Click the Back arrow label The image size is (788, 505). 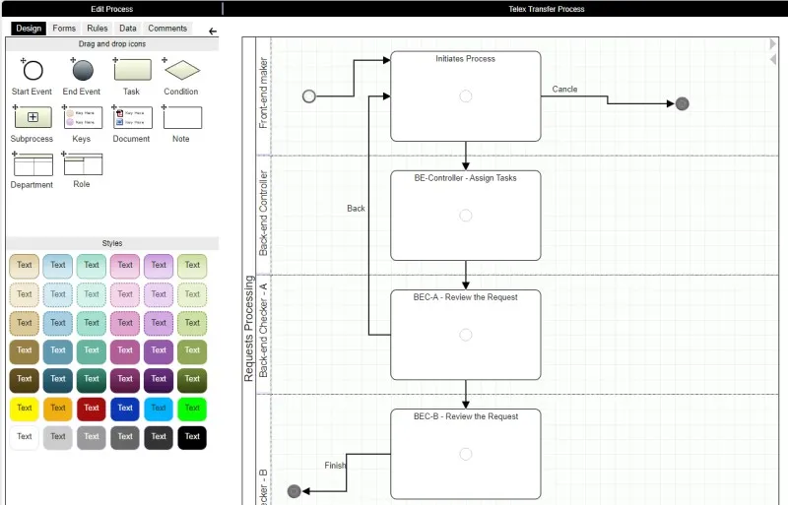coord(356,208)
